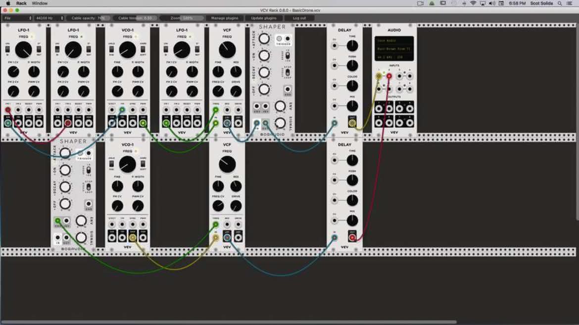Toggle the invert switch on leftmost LFO-1
The width and height of the screenshot is (579, 325).
(39, 49)
